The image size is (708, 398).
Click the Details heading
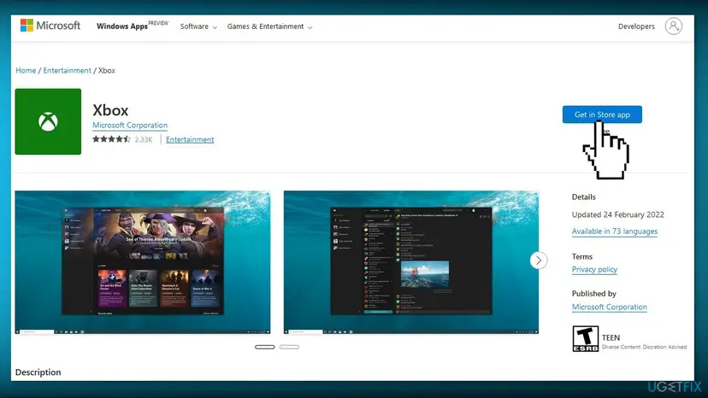[x=583, y=196]
